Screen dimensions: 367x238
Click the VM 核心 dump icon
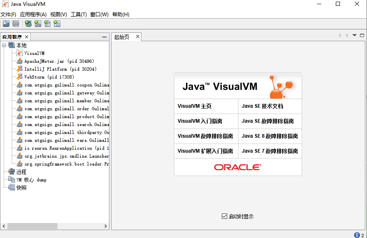12,180
